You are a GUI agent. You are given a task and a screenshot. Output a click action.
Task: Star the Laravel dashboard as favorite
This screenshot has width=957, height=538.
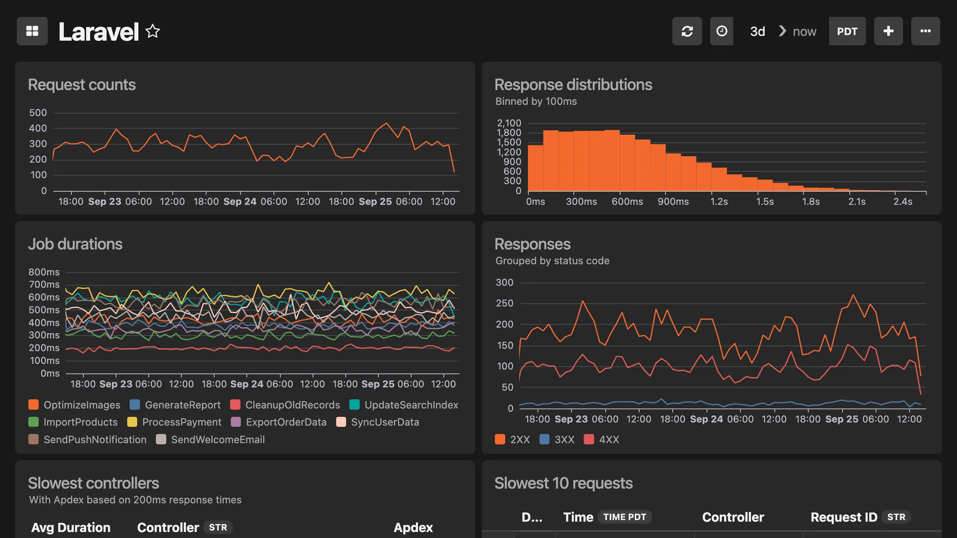(x=153, y=31)
